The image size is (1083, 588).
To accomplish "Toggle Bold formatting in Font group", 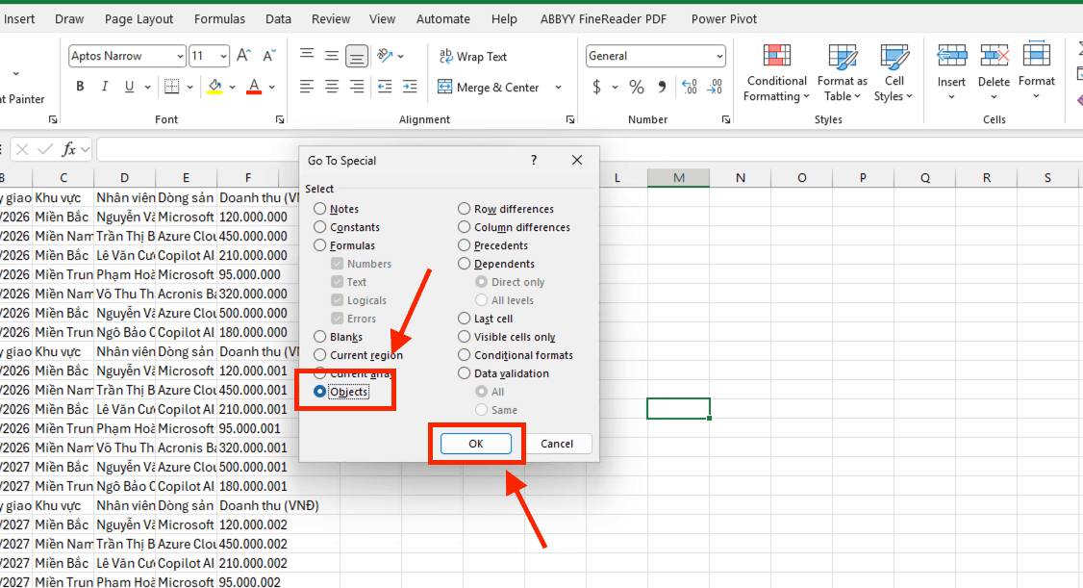I will 80,87.
